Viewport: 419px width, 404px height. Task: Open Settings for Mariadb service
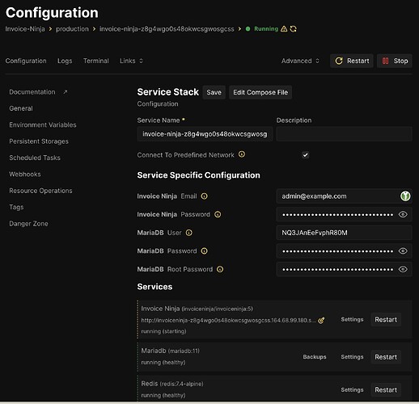352,357
